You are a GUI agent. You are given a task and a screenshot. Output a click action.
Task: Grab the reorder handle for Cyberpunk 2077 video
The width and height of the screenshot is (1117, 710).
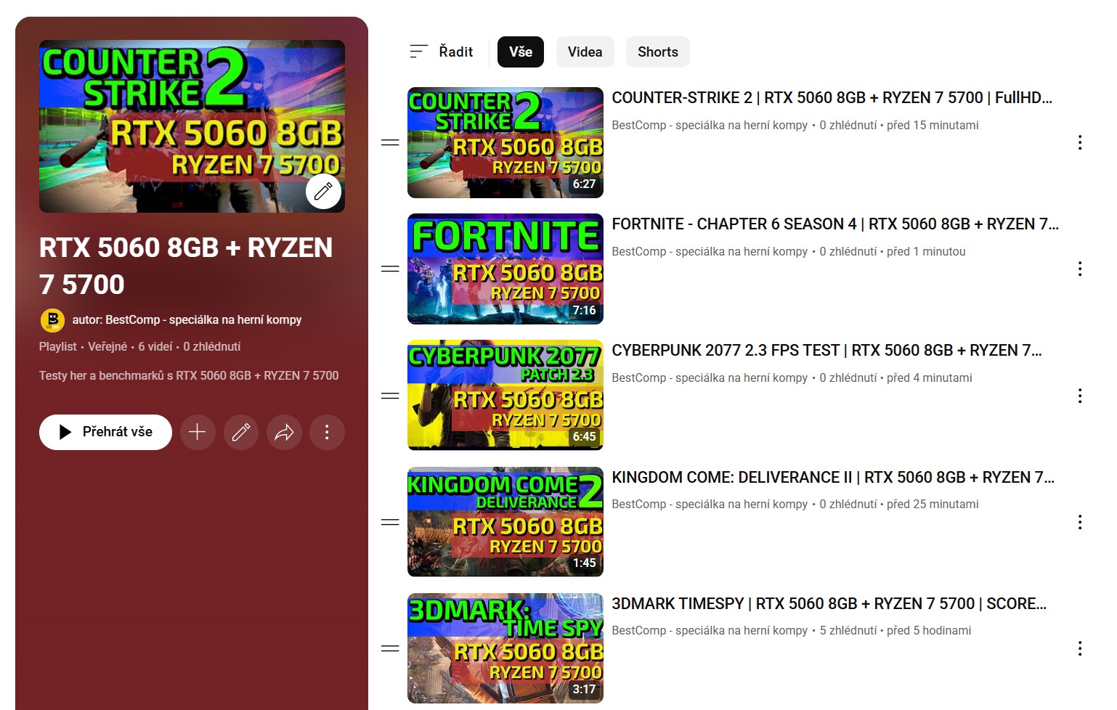390,396
